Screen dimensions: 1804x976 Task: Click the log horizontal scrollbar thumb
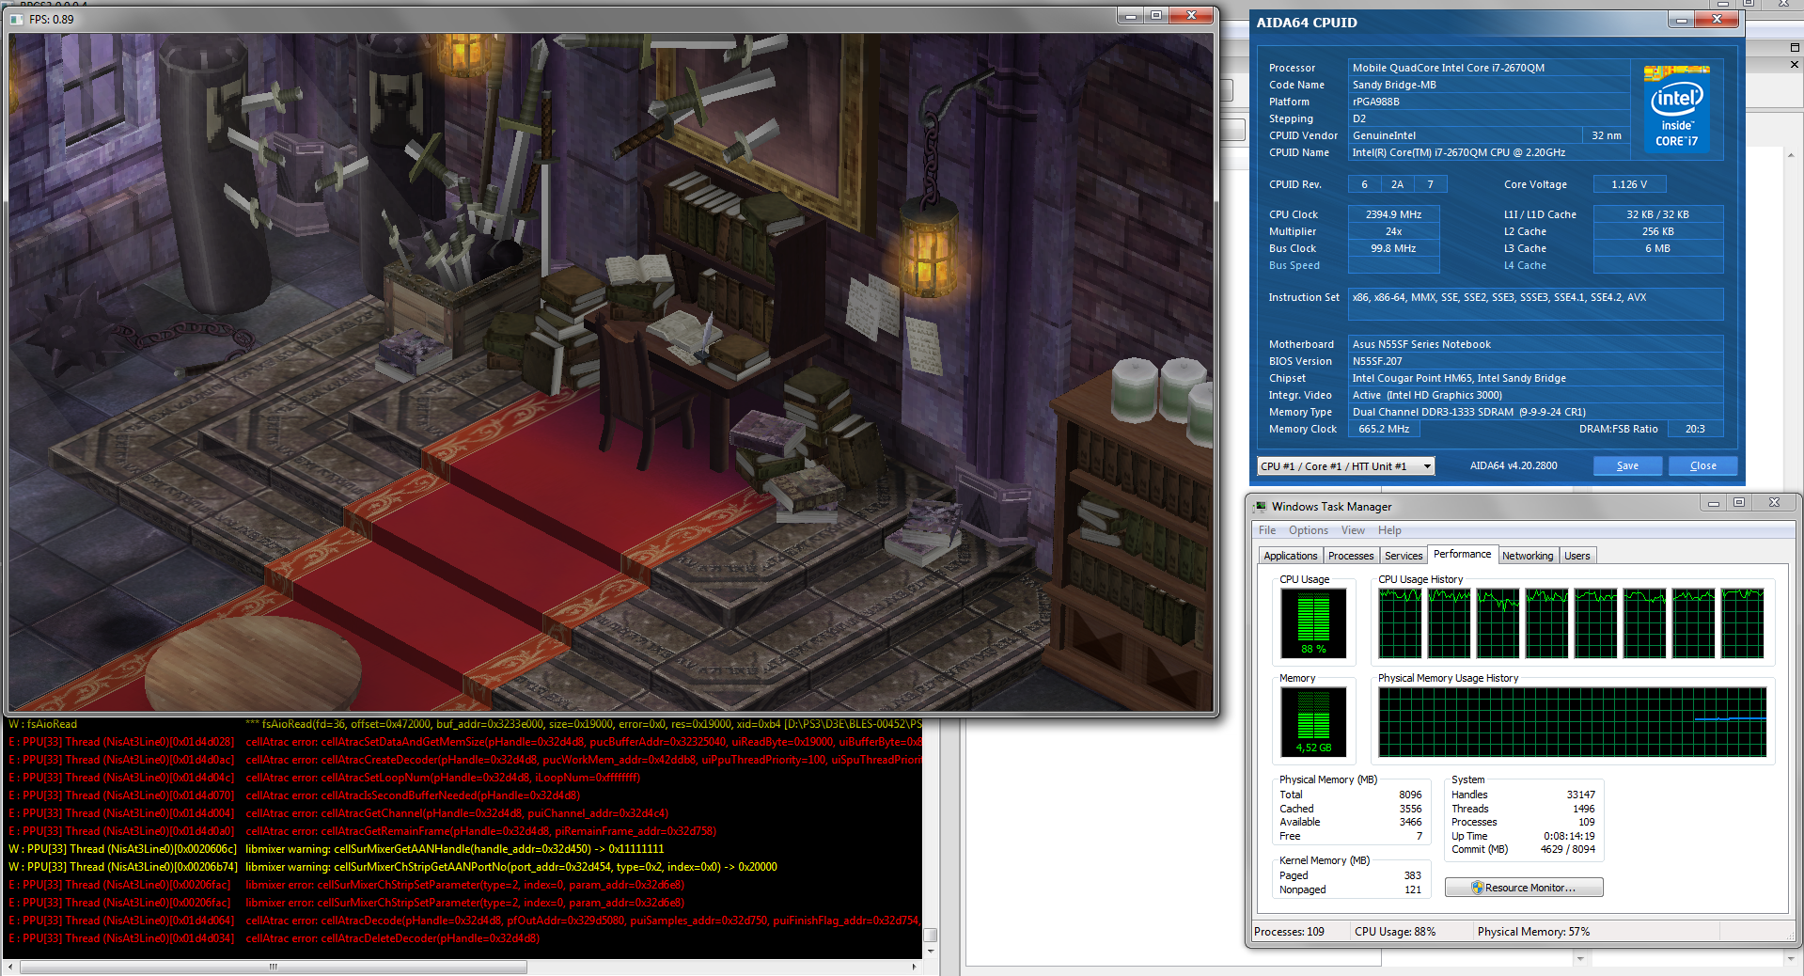coord(273,967)
